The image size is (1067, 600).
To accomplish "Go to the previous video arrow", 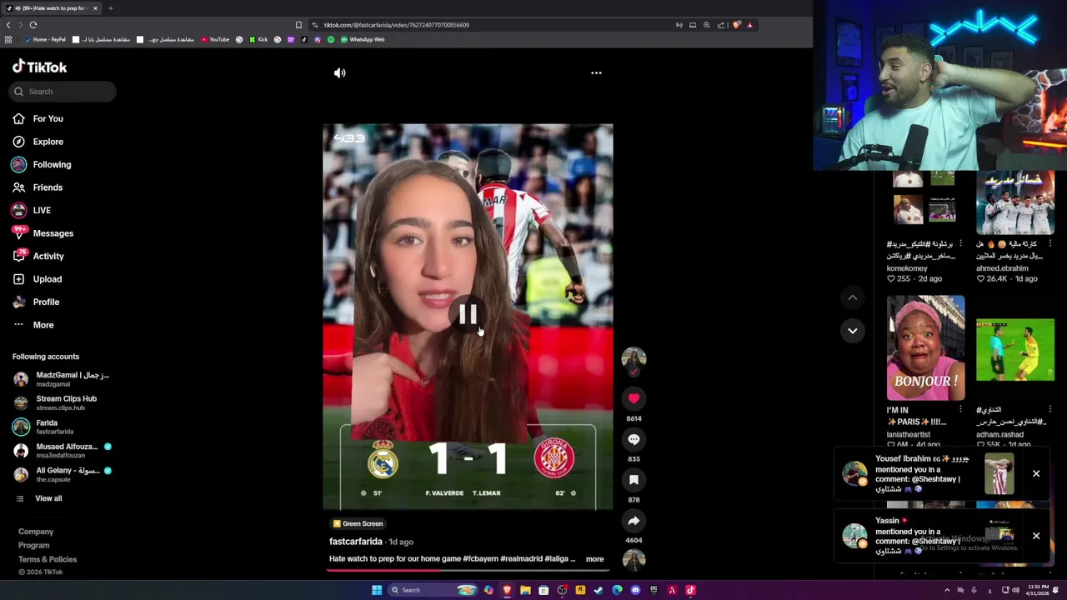I will [852, 297].
